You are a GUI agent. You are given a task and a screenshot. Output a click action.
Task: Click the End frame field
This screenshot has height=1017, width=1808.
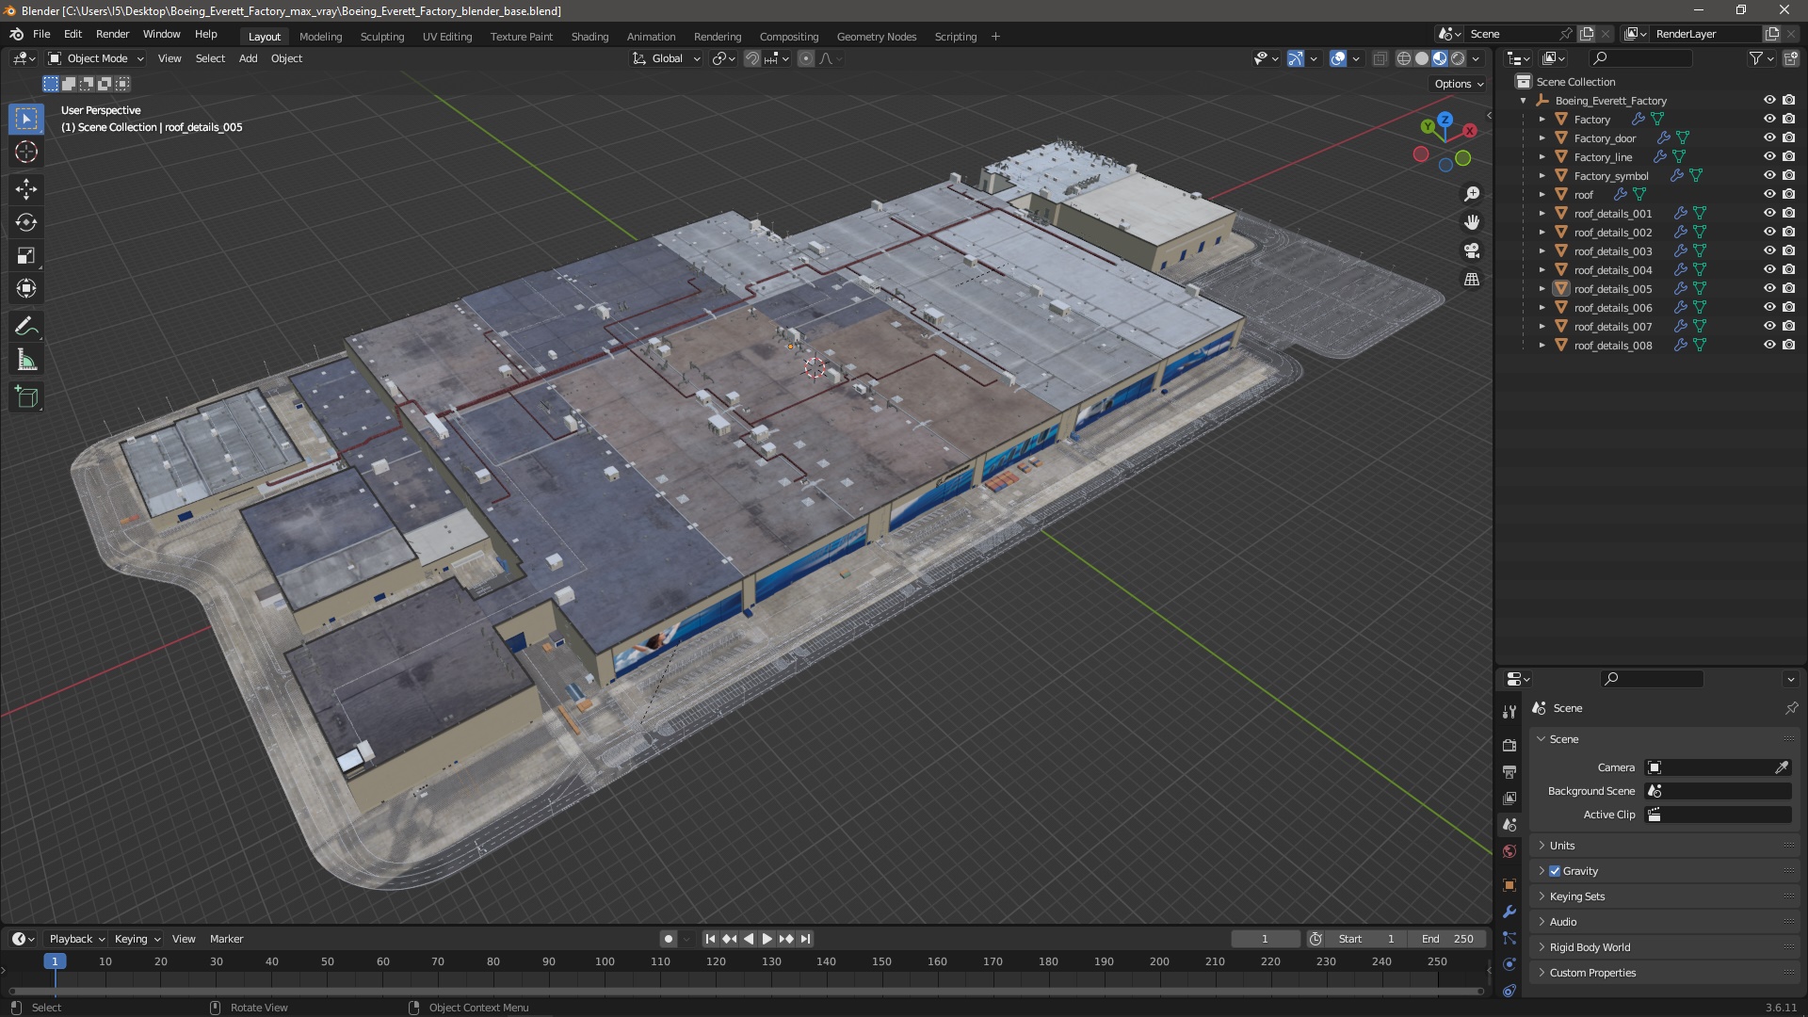1448,939
